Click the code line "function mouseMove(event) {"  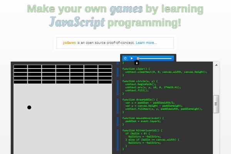[143, 118]
